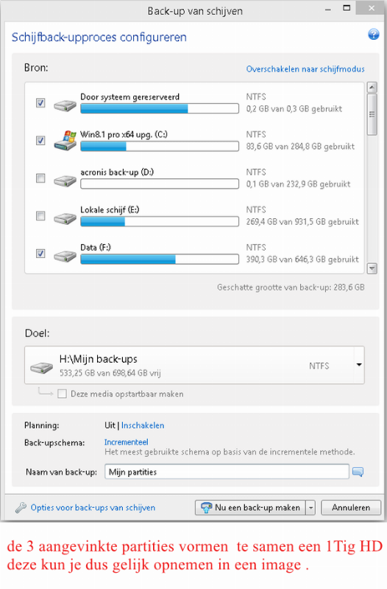Open the Incrementeel backup scheme link
Viewport: 387px width, 589px height.
[126, 442]
